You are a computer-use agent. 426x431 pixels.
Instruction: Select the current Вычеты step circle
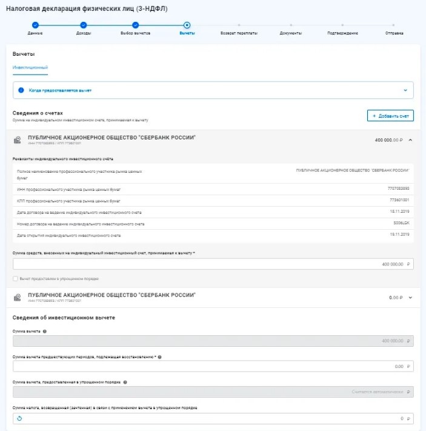pyautogui.click(x=187, y=25)
